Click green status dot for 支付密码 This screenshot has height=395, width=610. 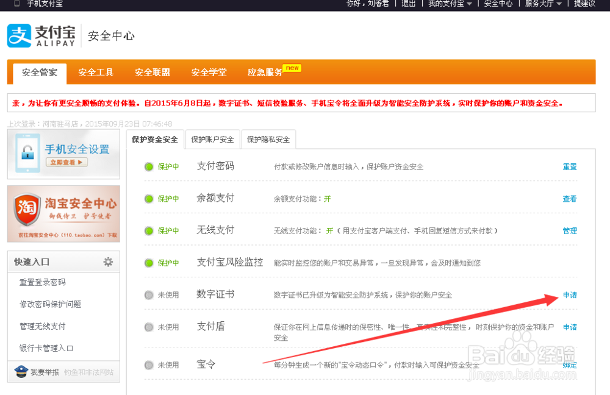(x=149, y=167)
